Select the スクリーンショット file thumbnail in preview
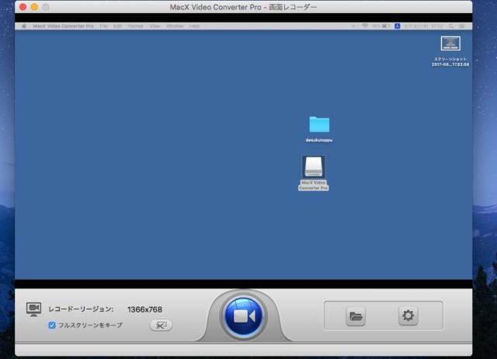497x359 pixels. point(450,43)
